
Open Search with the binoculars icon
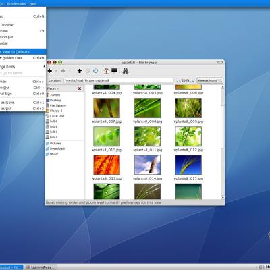126,71
